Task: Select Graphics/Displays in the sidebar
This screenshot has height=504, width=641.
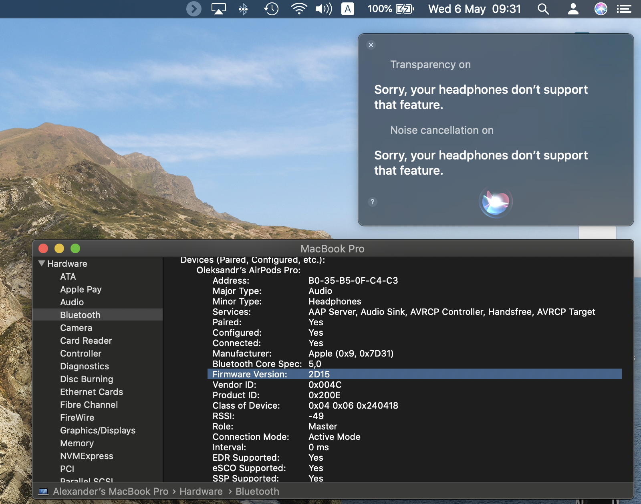Action: (x=98, y=430)
